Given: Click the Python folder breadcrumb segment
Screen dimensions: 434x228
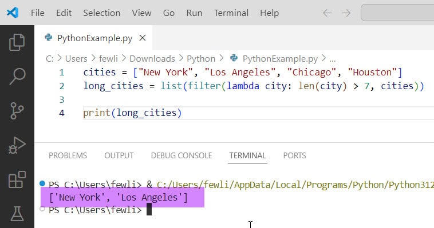Looking at the screenshot, I should [x=201, y=59].
